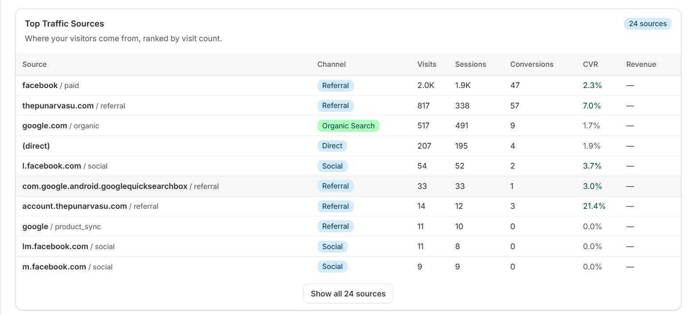Select thepunarvasu.com referral source
This screenshot has width=697, height=315.
tap(74, 106)
